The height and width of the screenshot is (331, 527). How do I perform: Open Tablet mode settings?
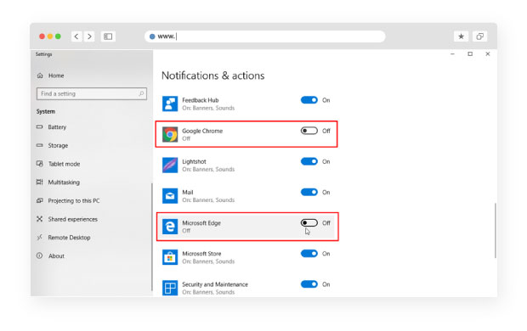(64, 164)
